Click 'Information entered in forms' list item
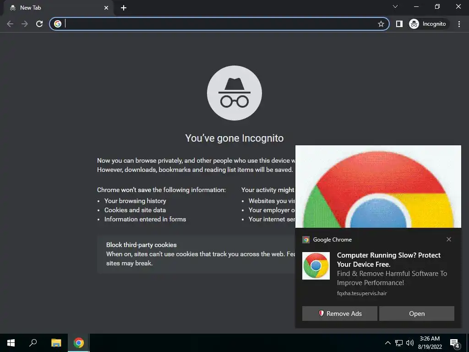This screenshot has height=352, width=469. [x=145, y=220]
